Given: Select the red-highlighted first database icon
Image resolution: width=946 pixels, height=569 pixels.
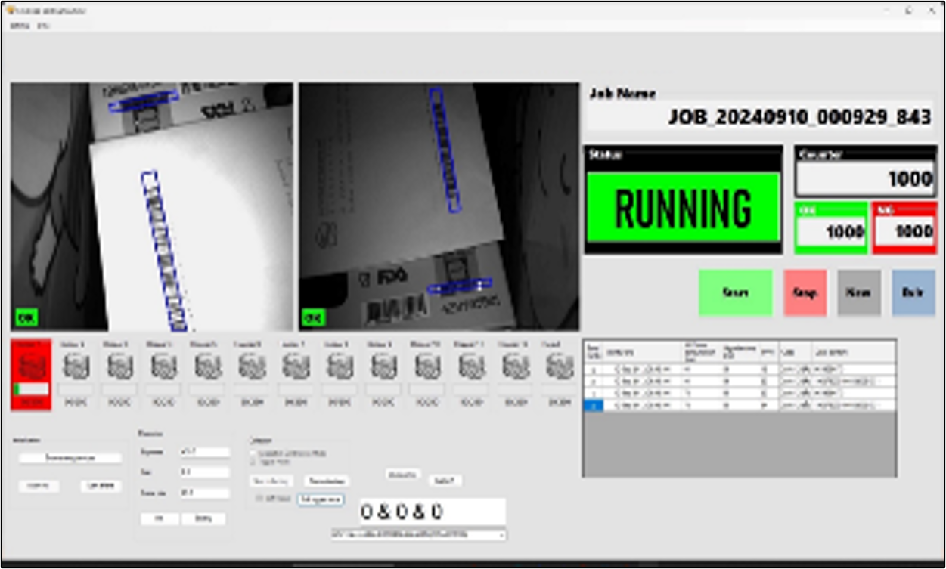Looking at the screenshot, I should click(x=32, y=366).
